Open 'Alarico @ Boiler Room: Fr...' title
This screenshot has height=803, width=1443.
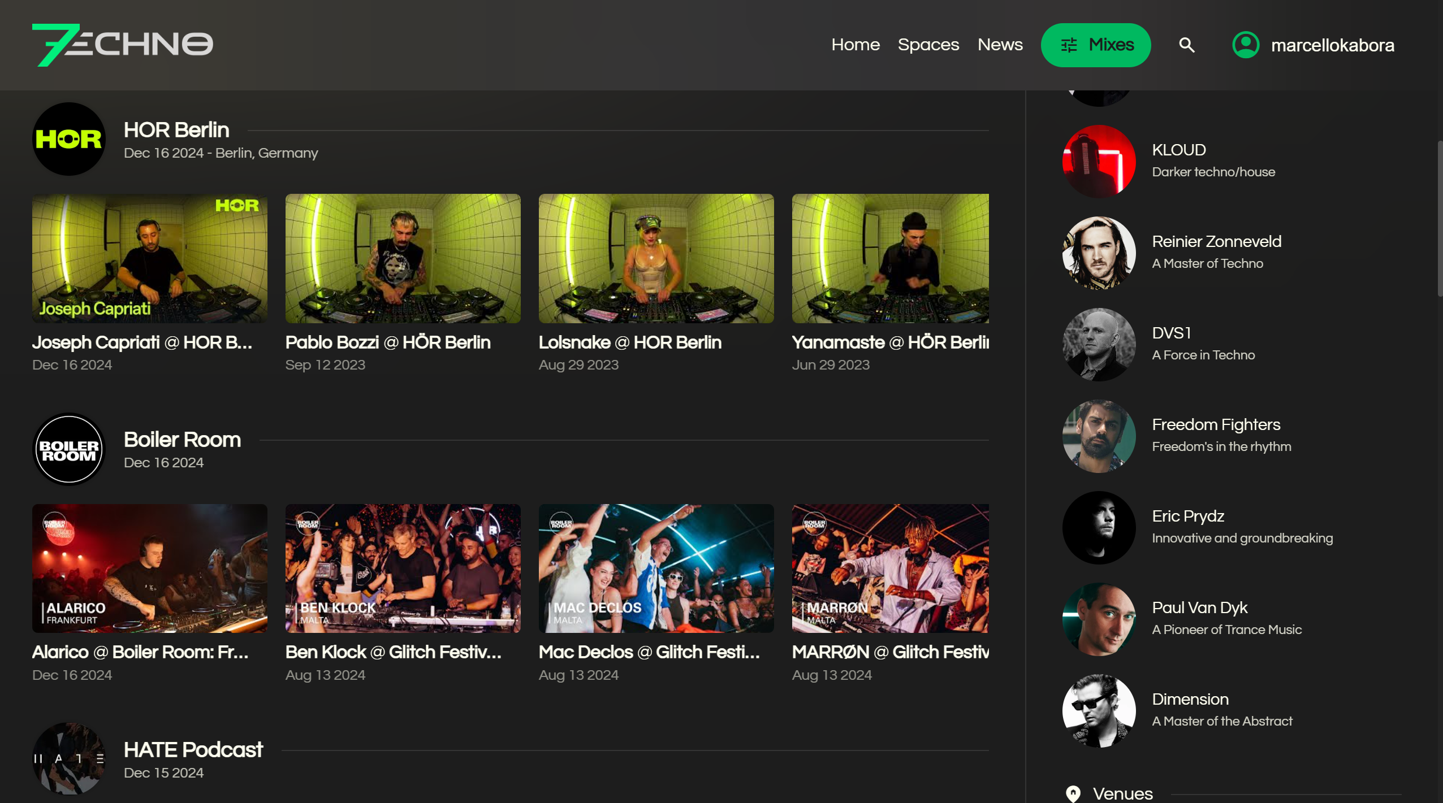point(140,652)
